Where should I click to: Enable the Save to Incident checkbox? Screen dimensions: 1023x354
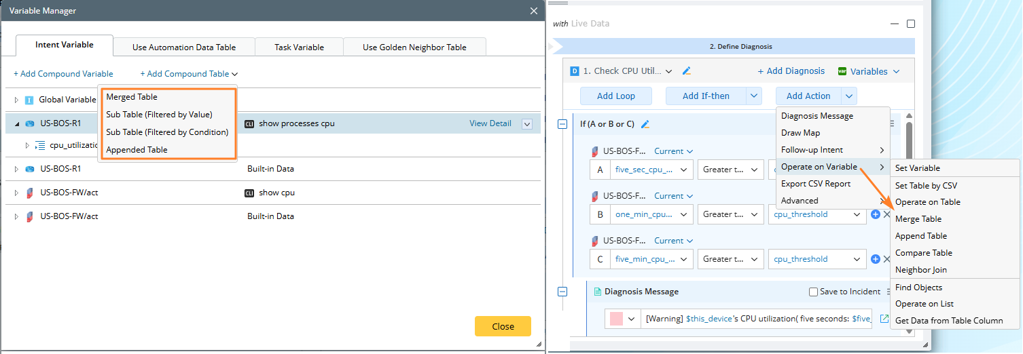[813, 292]
